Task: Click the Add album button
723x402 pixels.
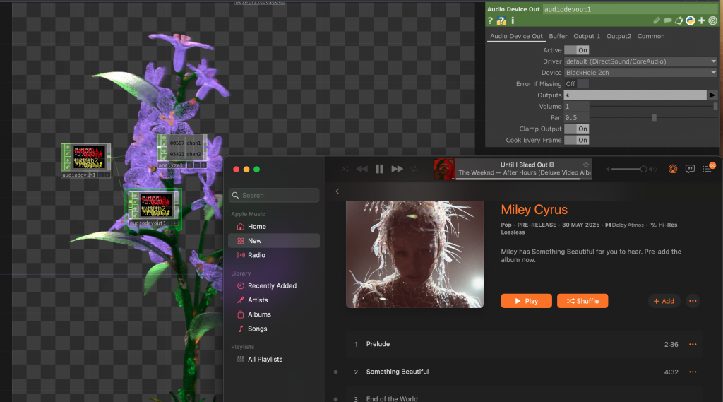Action: coord(664,301)
